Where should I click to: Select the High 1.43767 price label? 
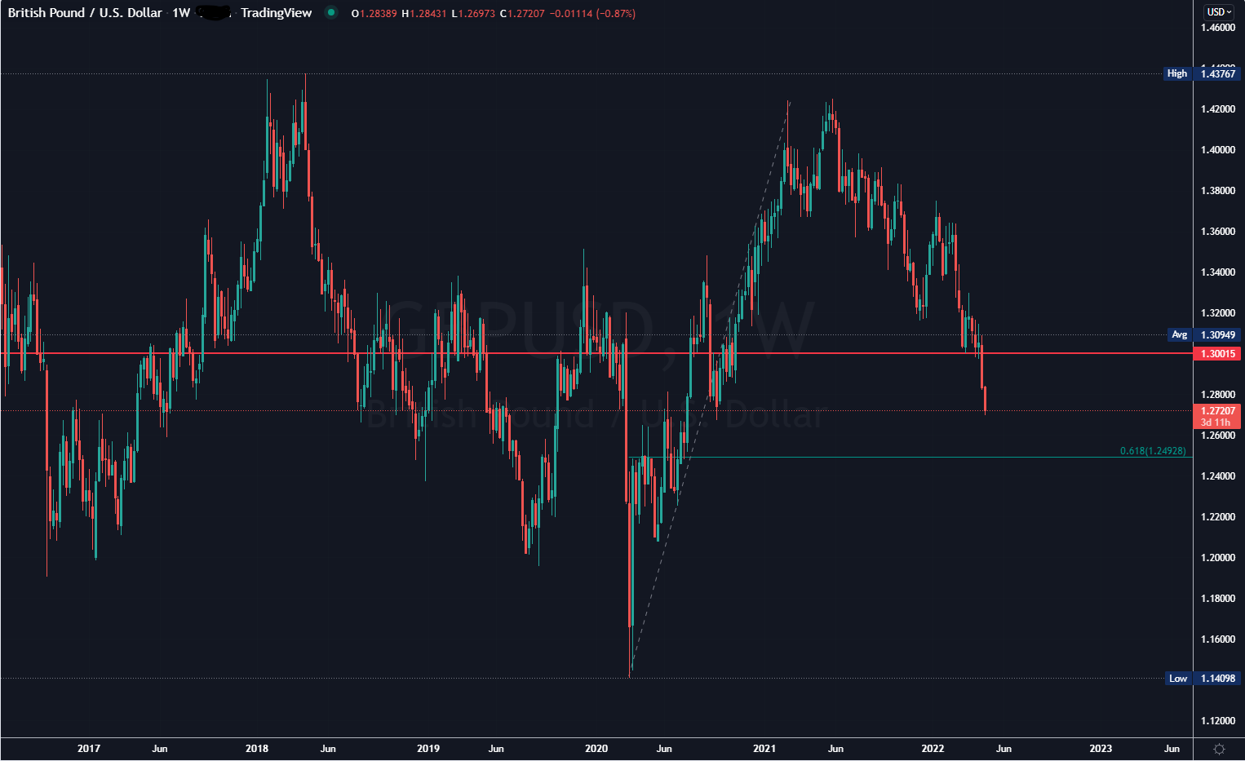point(1202,73)
